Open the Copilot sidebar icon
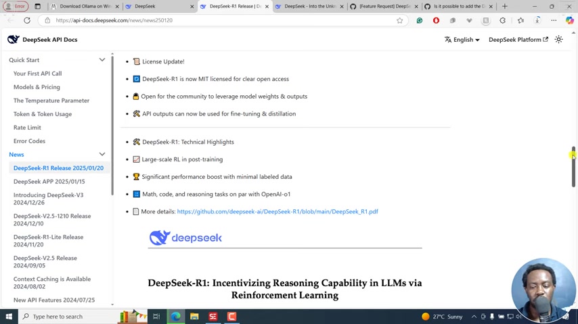 pyautogui.click(x=569, y=20)
